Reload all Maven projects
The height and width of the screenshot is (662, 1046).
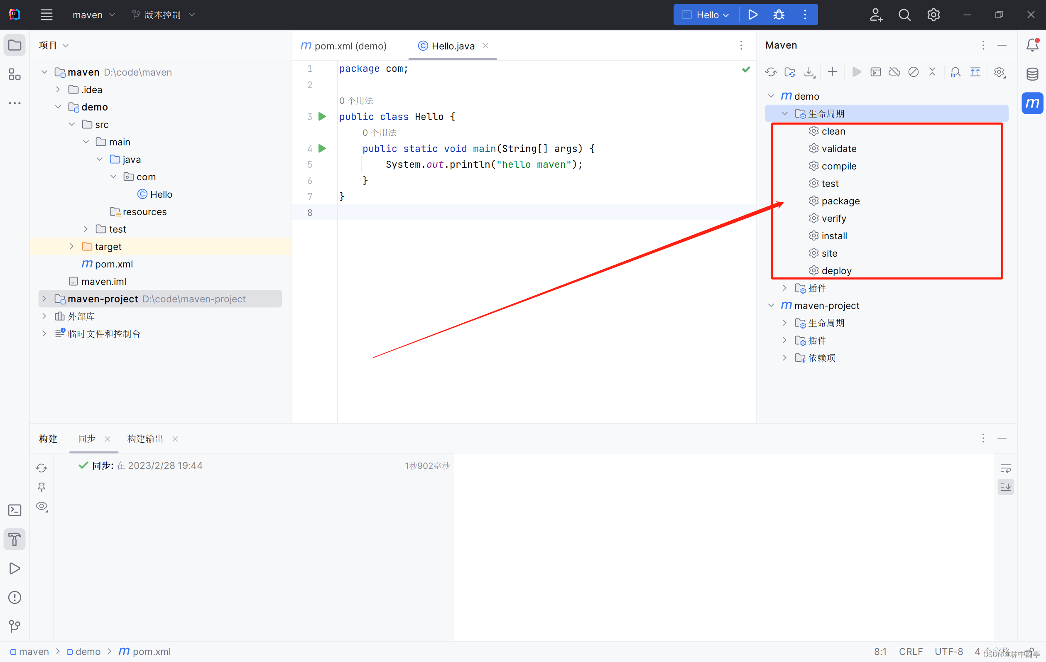(771, 72)
